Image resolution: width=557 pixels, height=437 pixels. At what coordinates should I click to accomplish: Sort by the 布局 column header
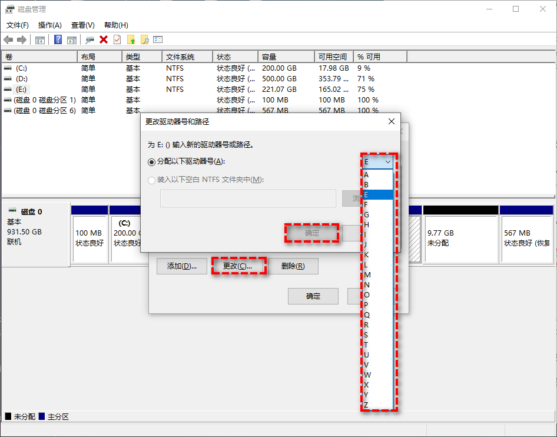[x=100, y=57]
